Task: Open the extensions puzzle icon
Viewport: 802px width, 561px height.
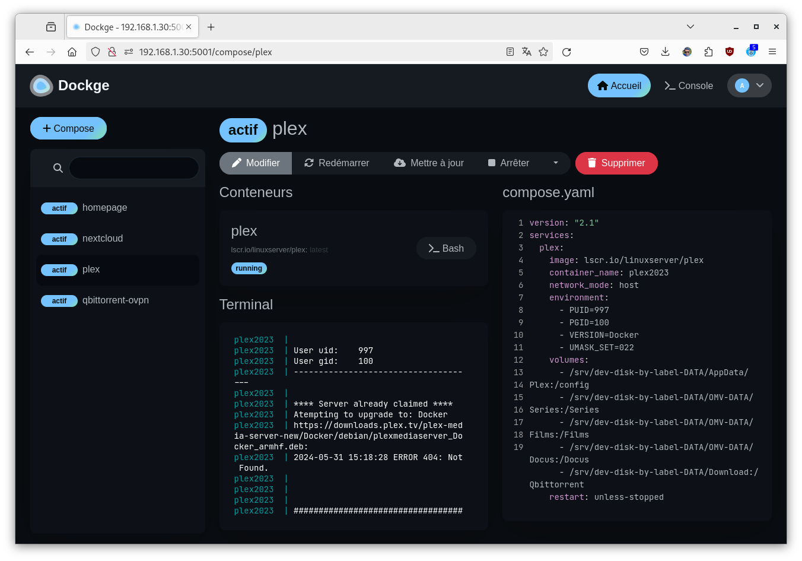Action: (x=708, y=52)
